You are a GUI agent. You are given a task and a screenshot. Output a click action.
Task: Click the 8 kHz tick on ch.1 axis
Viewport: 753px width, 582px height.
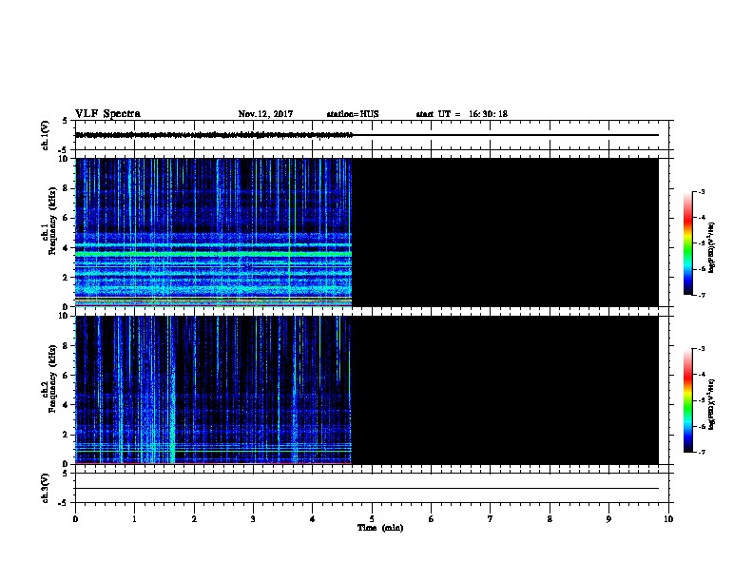click(x=67, y=188)
